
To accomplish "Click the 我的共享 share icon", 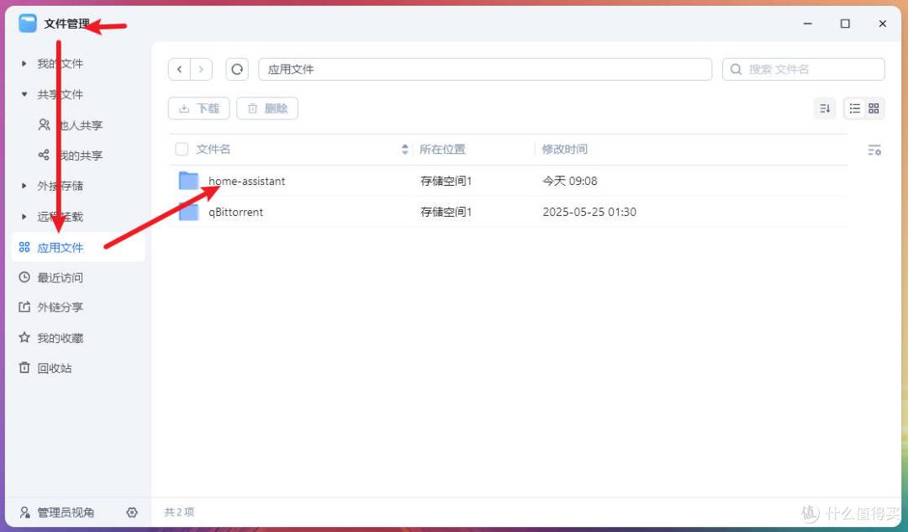I will (44, 155).
